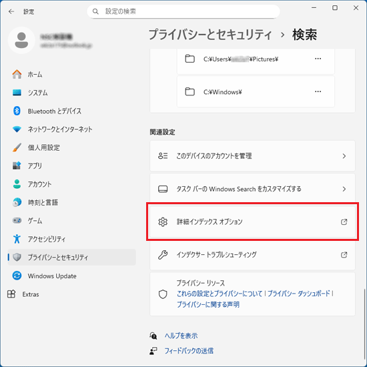This screenshot has width=367, height=367.
Task: Click external-link icon of 詳細インデックス オプション
Action: click(x=344, y=222)
